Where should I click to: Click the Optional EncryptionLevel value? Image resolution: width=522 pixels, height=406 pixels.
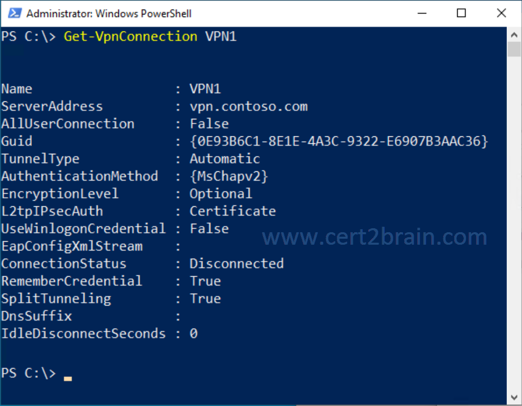(221, 194)
